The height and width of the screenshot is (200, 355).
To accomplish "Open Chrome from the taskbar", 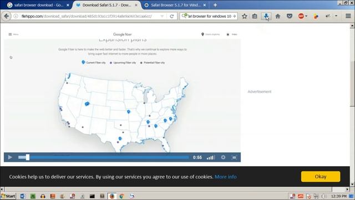I will (122, 196).
